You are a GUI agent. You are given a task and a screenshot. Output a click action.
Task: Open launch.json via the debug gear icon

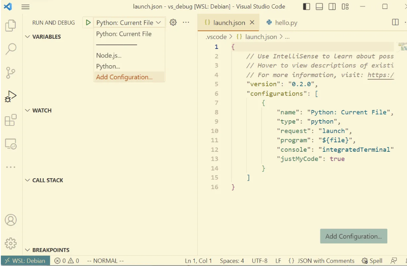[x=173, y=23]
